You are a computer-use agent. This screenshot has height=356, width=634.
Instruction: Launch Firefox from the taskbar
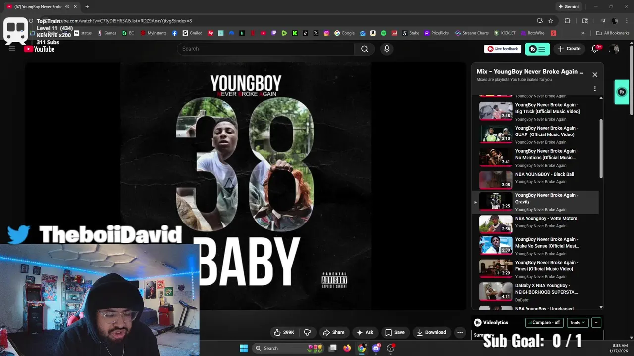coord(347,348)
